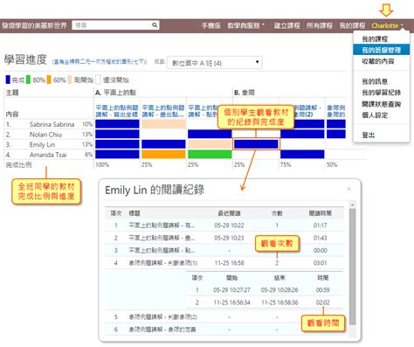Viewport: 414px width, 347px height.
Task: Click the white 還沒開始 legend swatch
Action: (x=98, y=80)
